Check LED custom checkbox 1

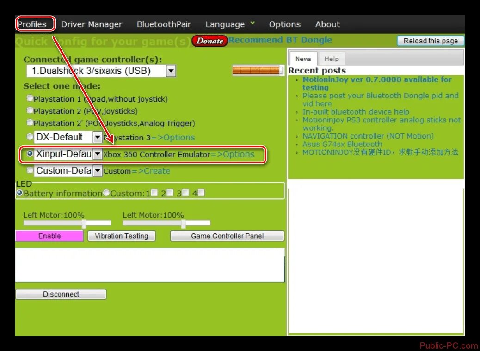[x=154, y=193]
